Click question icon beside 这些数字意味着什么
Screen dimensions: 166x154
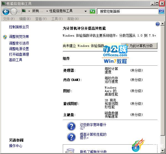71,126
